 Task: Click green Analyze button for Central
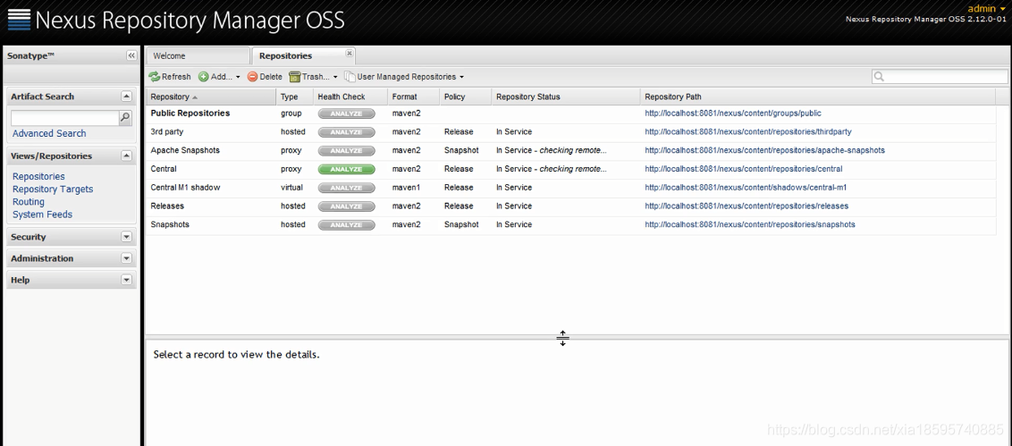(x=347, y=169)
